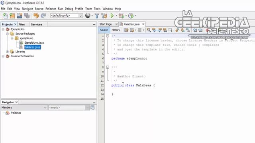Click Find Previous Occurrence icon
This screenshot has height=143, width=255.
(154, 30)
